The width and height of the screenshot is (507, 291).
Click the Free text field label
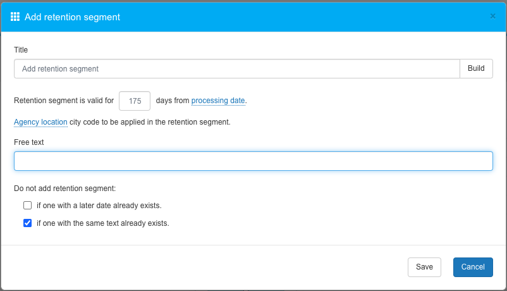[x=29, y=142]
